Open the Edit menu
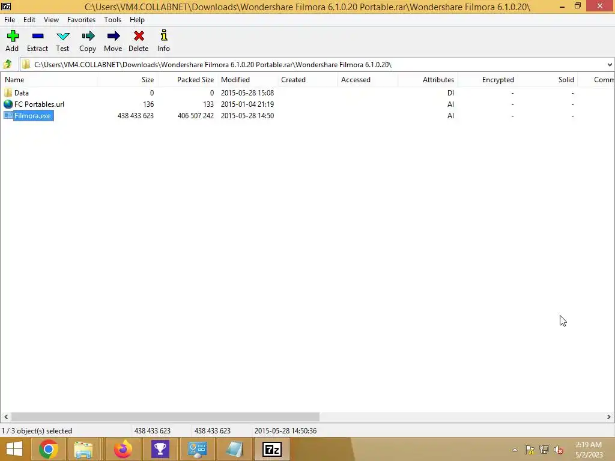Image resolution: width=615 pixels, height=461 pixels. click(29, 20)
